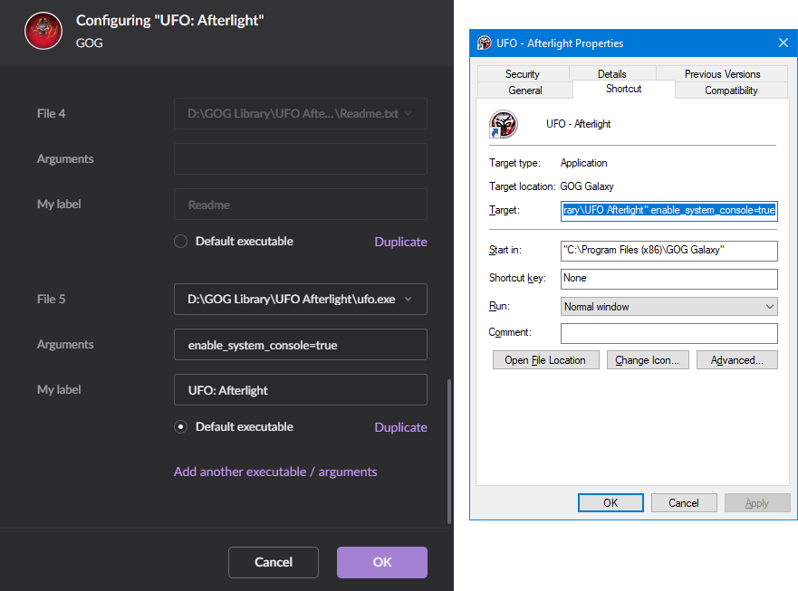The height and width of the screenshot is (591, 798).
Task: Click Advanced... button
Action: point(737,360)
